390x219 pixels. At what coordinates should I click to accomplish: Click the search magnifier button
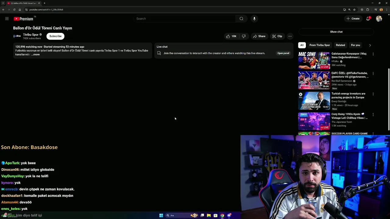point(241,19)
